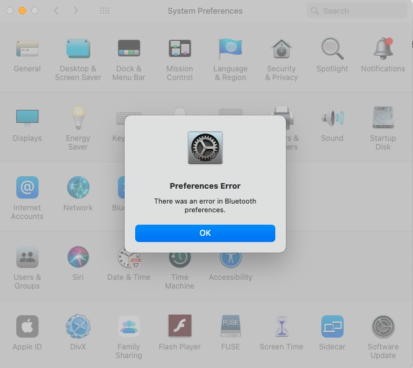Click the forward navigation arrow

[x=76, y=11]
